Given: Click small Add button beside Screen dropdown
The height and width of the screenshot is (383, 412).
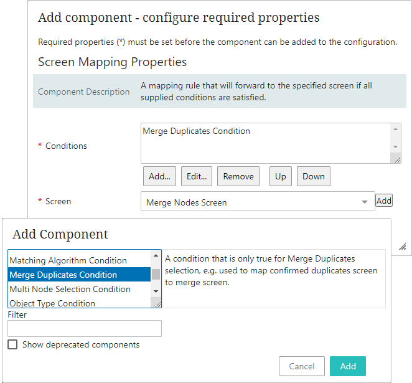Looking at the screenshot, I should coord(384,201).
